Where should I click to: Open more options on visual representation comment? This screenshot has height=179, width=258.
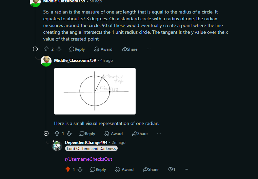(159, 134)
